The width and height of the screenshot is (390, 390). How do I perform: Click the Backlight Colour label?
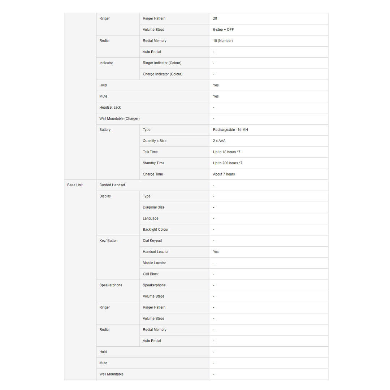156,230
